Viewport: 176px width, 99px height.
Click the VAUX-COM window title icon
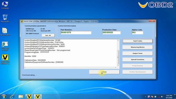point(22,21)
